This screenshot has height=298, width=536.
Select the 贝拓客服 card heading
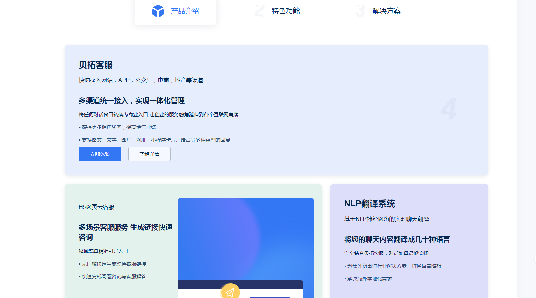tap(96, 65)
